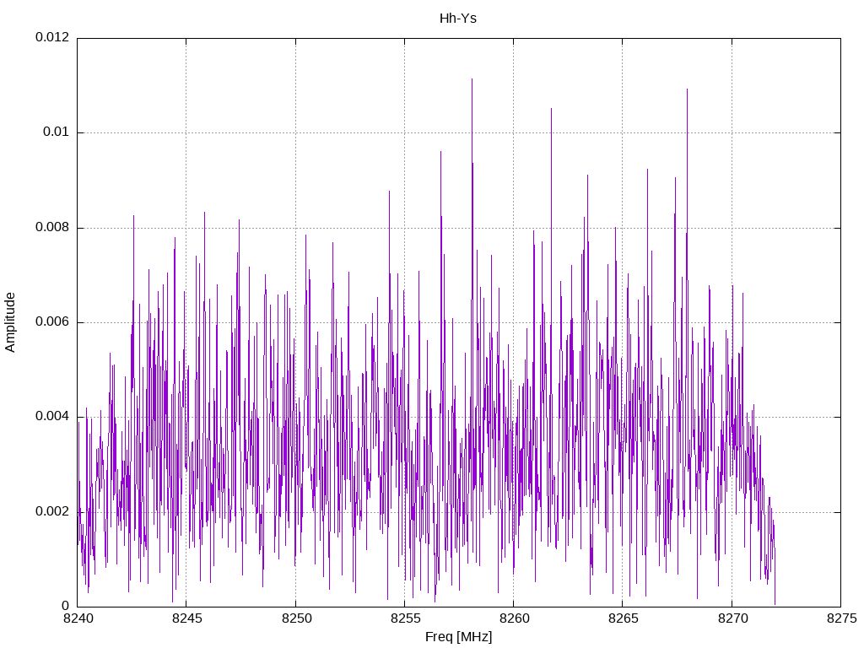Viewport: 864px width, 648px height.
Task: Click the 8275 x-axis tick label
Action: pyautogui.click(x=841, y=618)
